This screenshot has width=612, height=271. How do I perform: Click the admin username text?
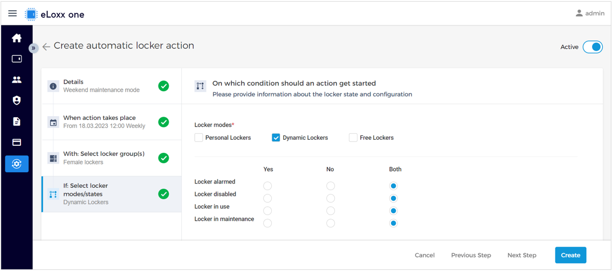click(595, 13)
